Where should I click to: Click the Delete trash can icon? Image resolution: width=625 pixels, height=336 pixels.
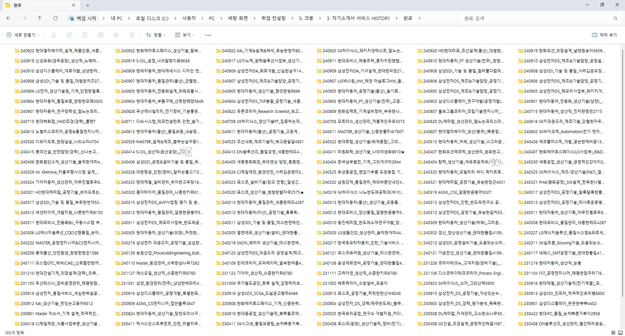(x=132, y=35)
